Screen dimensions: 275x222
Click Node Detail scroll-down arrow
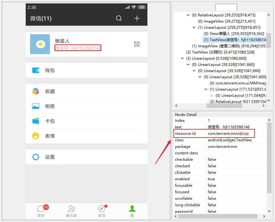269,211
